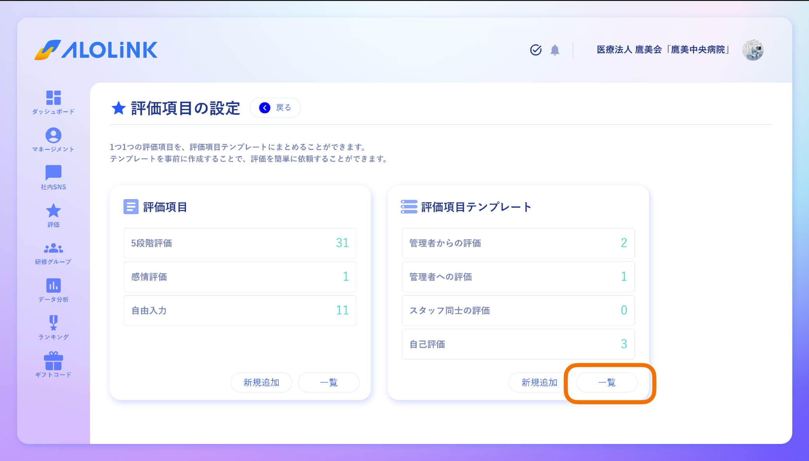809x461 pixels.
Task: Open the highlighted 一覧 button for templates
Action: click(606, 382)
